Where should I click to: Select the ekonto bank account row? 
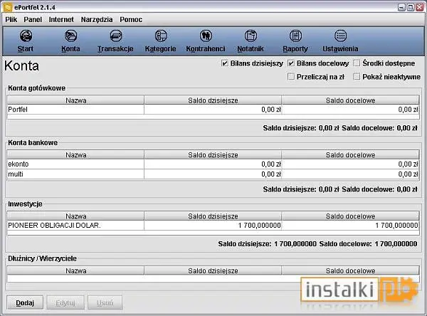click(213, 164)
